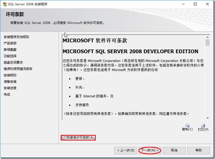Select the 完成 step in sidebar
The height and width of the screenshot is (159, 215).
[x=7, y=94]
